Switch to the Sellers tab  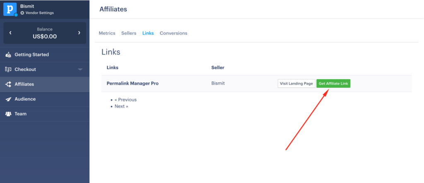pyautogui.click(x=129, y=33)
